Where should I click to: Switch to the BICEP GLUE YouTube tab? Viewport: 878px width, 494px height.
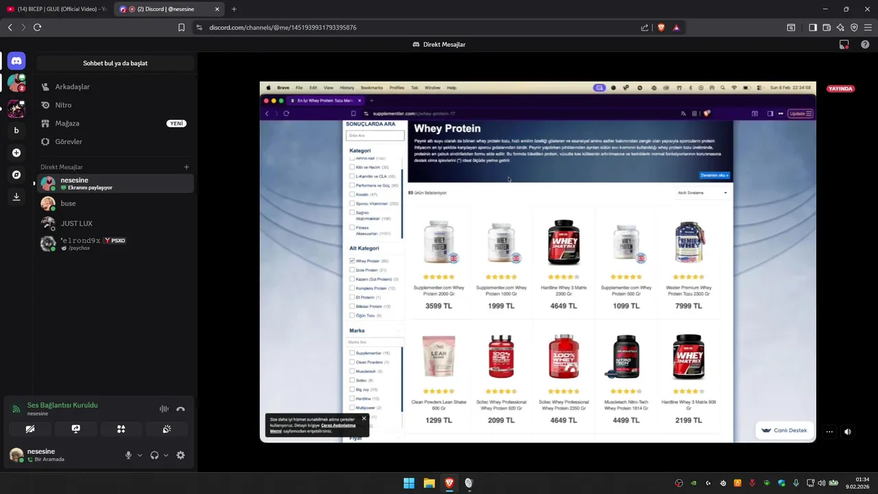coord(57,9)
